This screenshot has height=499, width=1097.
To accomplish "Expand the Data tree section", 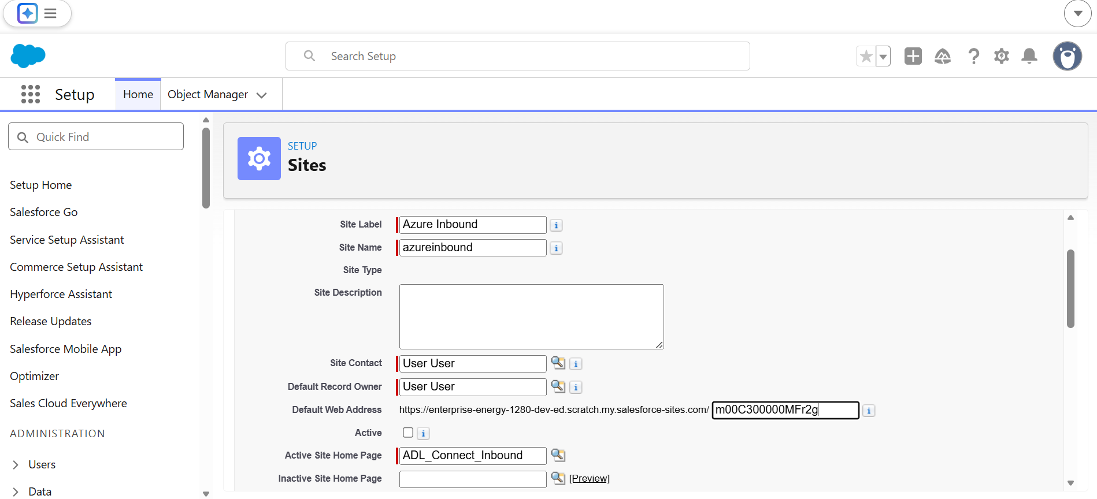I will [16, 491].
